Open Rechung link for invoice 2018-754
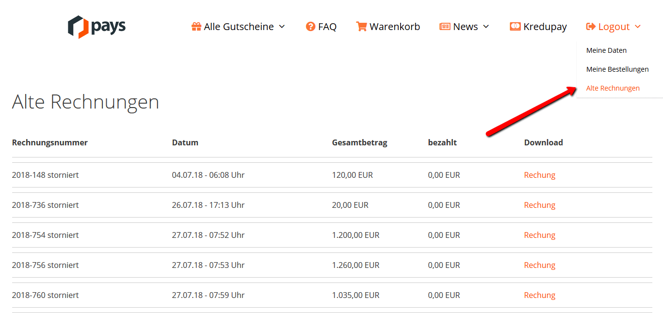Image resolution: width=663 pixels, height=313 pixels. pos(539,235)
